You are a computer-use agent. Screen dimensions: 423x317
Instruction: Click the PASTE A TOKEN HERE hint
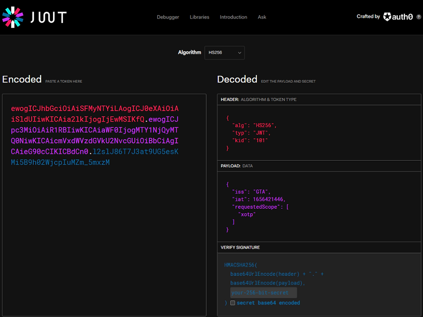click(64, 81)
